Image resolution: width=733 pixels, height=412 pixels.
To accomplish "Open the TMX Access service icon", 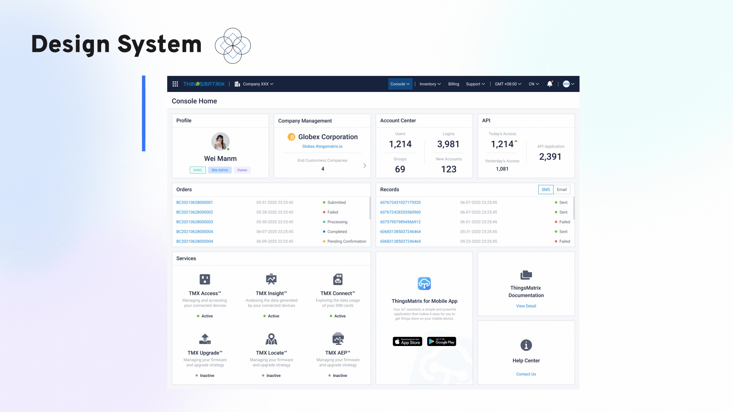I will (x=205, y=279).
